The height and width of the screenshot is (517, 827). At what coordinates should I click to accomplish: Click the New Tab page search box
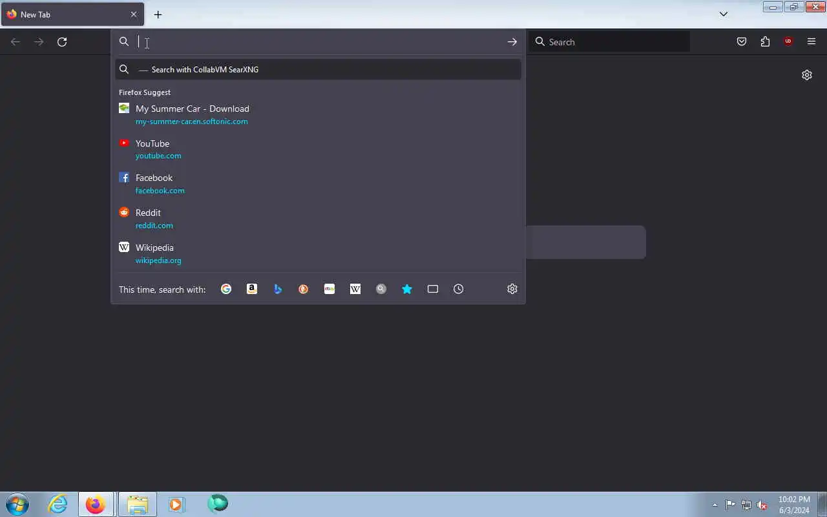(x=585, y=242)
